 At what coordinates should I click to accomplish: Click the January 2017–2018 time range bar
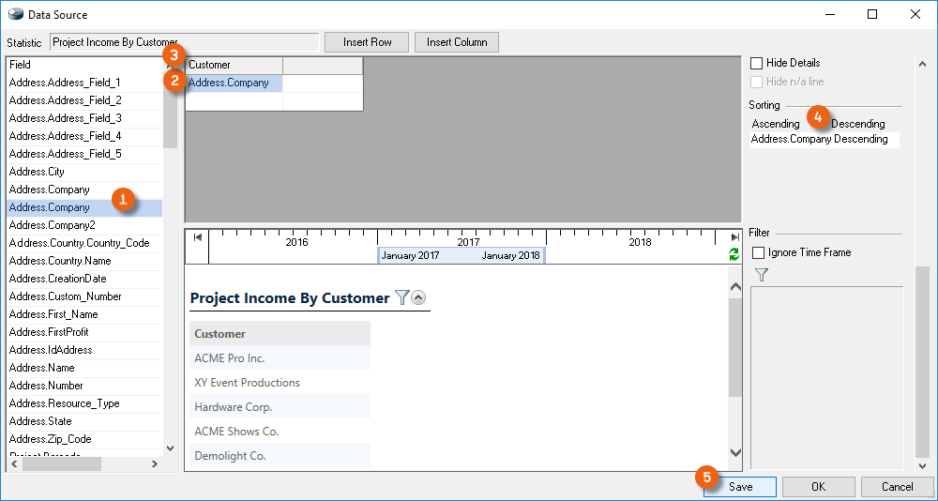(461, 255)
